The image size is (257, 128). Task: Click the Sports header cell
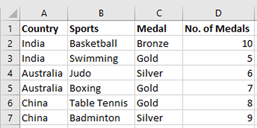click(84, 29)
